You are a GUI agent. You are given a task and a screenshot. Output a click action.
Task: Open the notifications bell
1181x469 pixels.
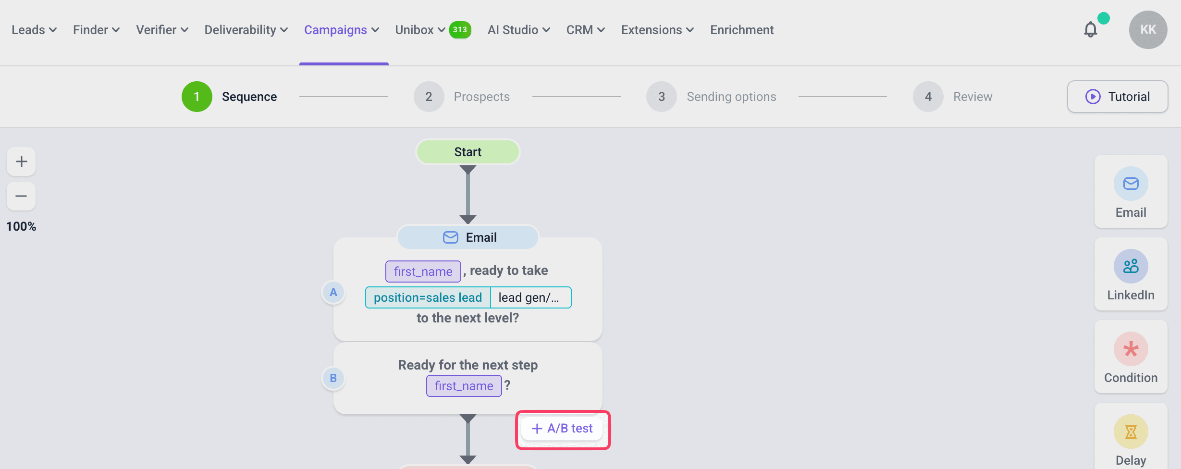pos(1091,30)
